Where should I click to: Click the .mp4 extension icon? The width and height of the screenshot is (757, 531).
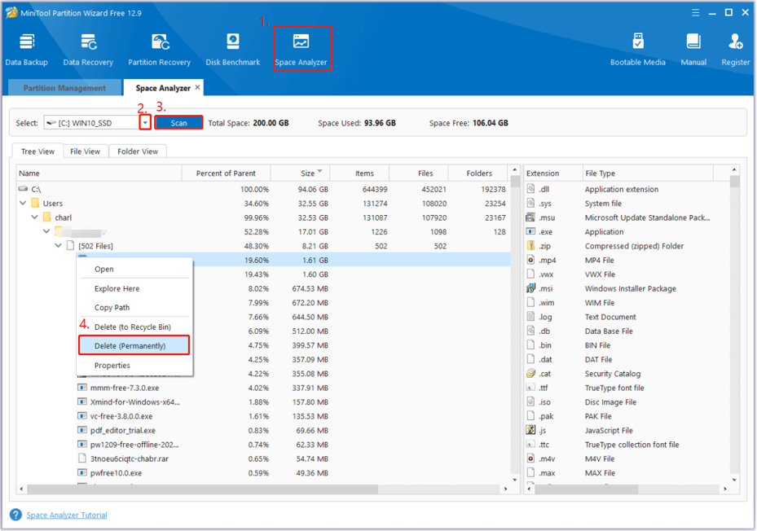(x=531, y=260)
